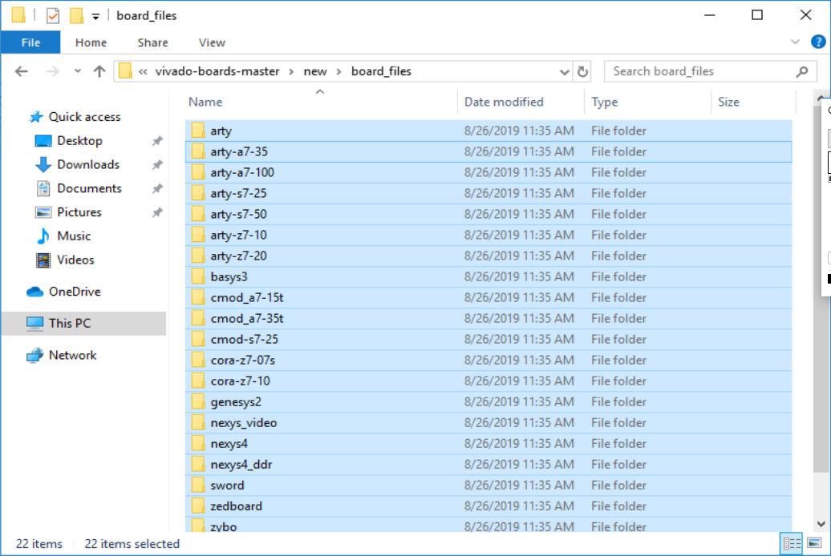Click the cora-z7-07s folder icon

pos(198,361)
